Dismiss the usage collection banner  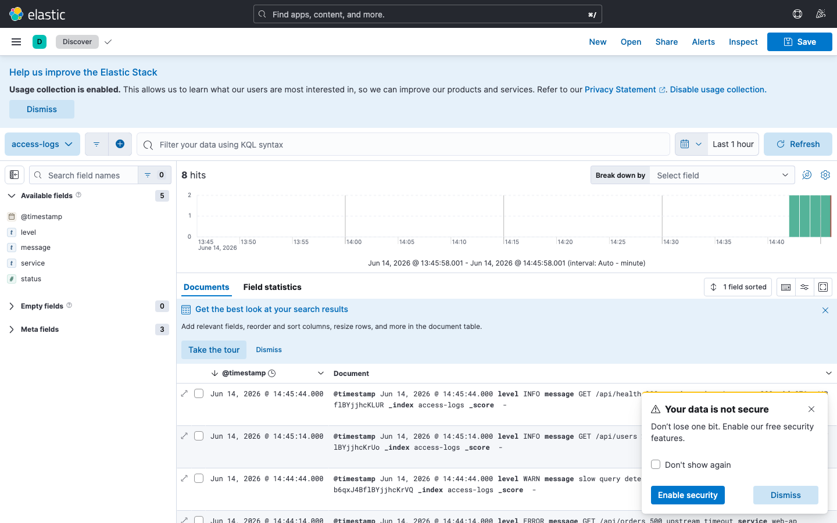coord(42,109)
